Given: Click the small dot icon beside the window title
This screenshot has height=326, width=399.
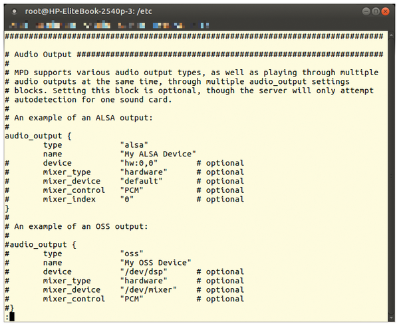Looking at the screenshot, I should [x=15, y=11].
